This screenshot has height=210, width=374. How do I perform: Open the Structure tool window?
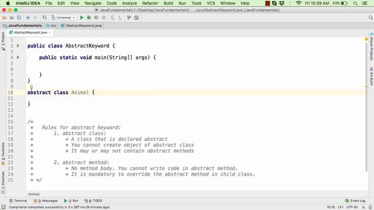pyautogui.click(x=3, y=183)
